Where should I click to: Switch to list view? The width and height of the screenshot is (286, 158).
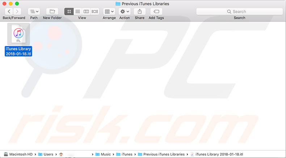[78, 12]
